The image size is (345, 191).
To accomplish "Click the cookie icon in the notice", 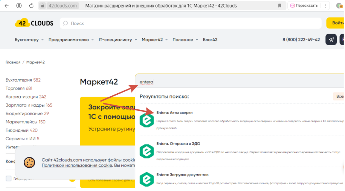I will coord(30,163).
